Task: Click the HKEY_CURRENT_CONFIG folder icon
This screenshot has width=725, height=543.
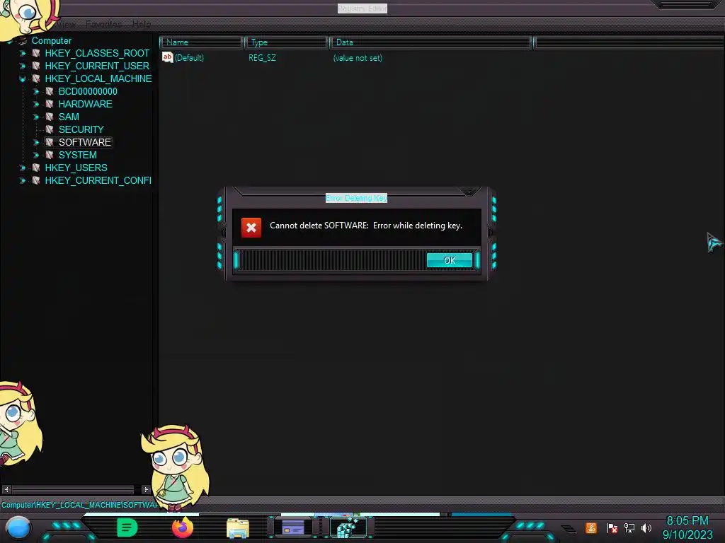Action: 35,180
